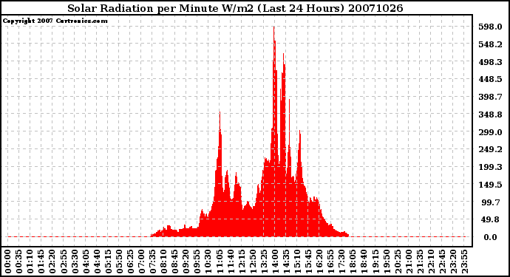Click the 99.7 y-axis label

(x=491, y=202)
